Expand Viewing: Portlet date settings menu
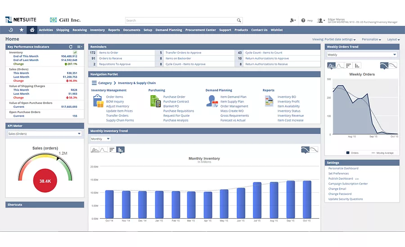405x247 pixels. 334,40
